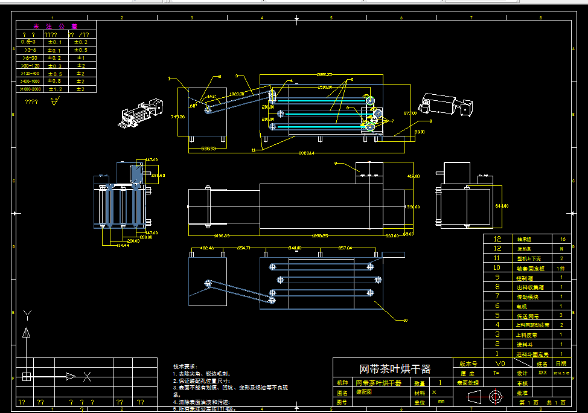
Task: Click technical requirement 4 清除表面油渍和污迹
Action: click(x=201, y=402)
